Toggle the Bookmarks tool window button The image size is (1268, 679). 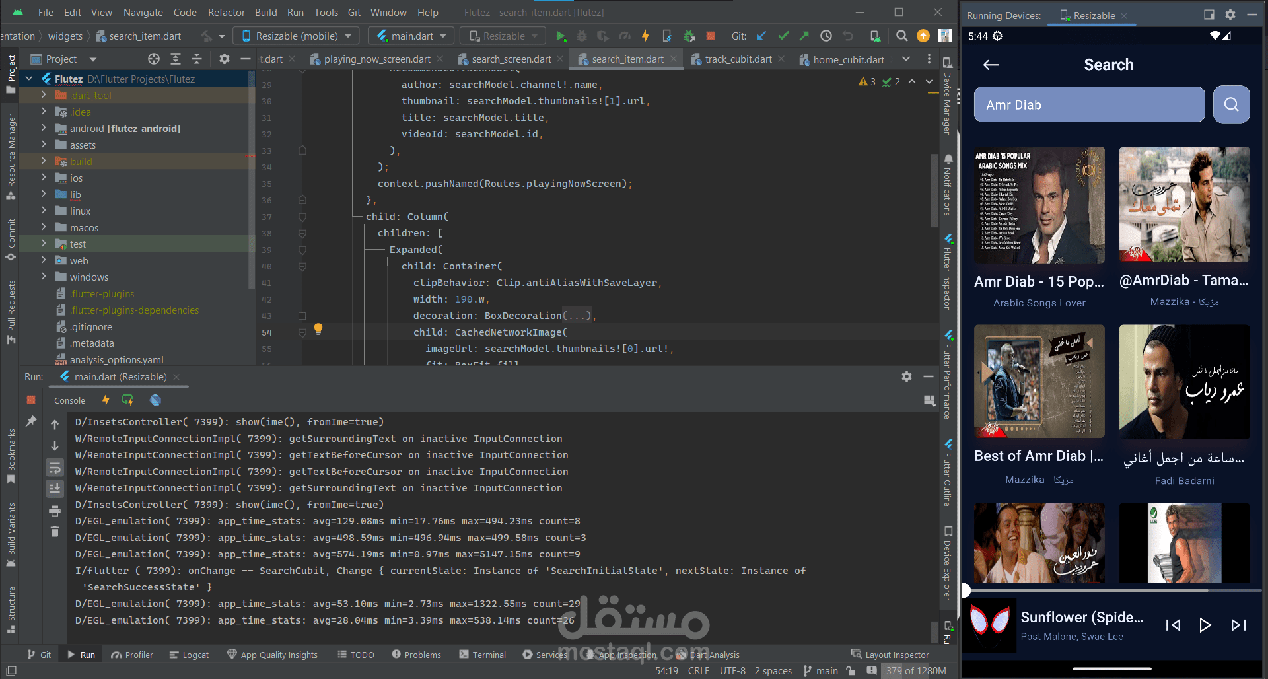[11, 456]
